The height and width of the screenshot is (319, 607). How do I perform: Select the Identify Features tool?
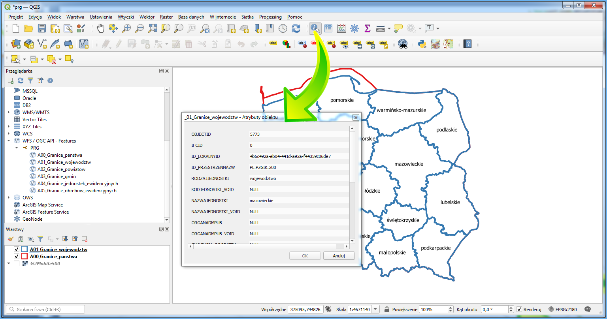click(315, 28)
